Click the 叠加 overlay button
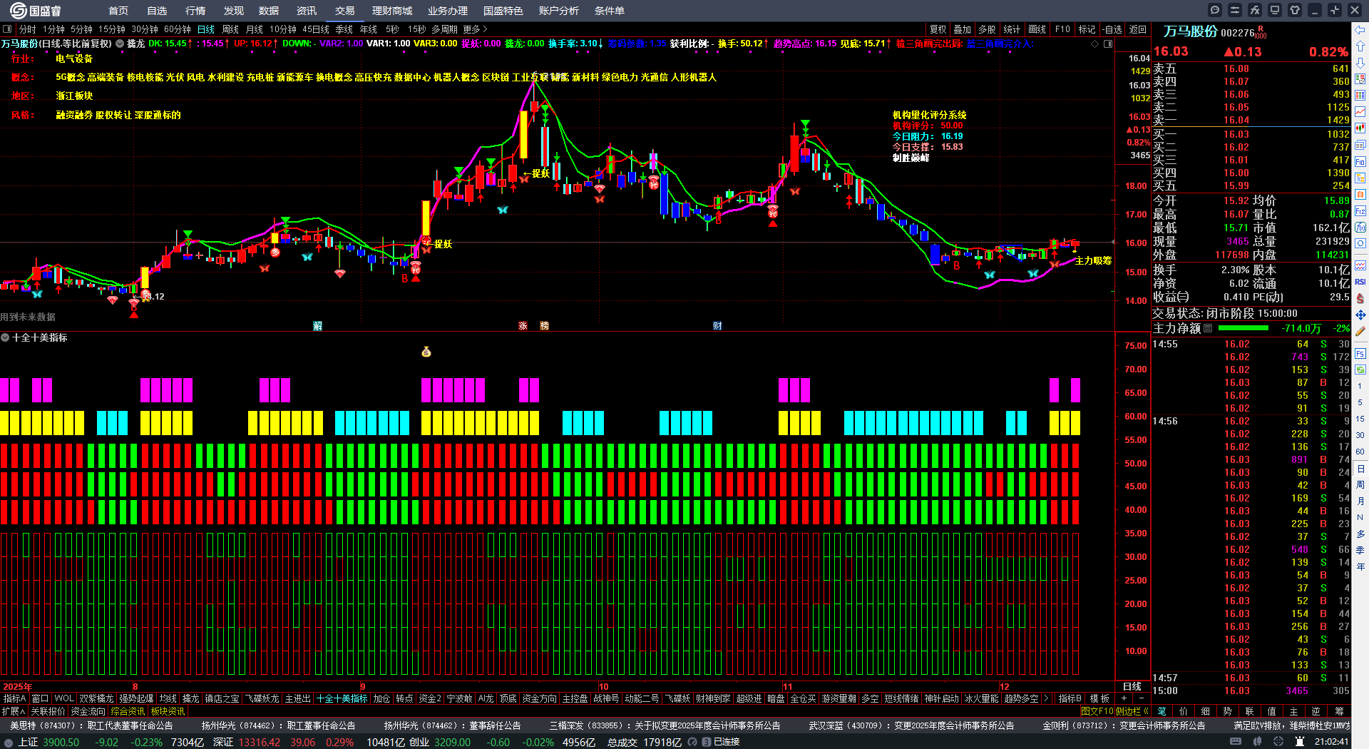1369x749 pixels. tap(963, 29)
